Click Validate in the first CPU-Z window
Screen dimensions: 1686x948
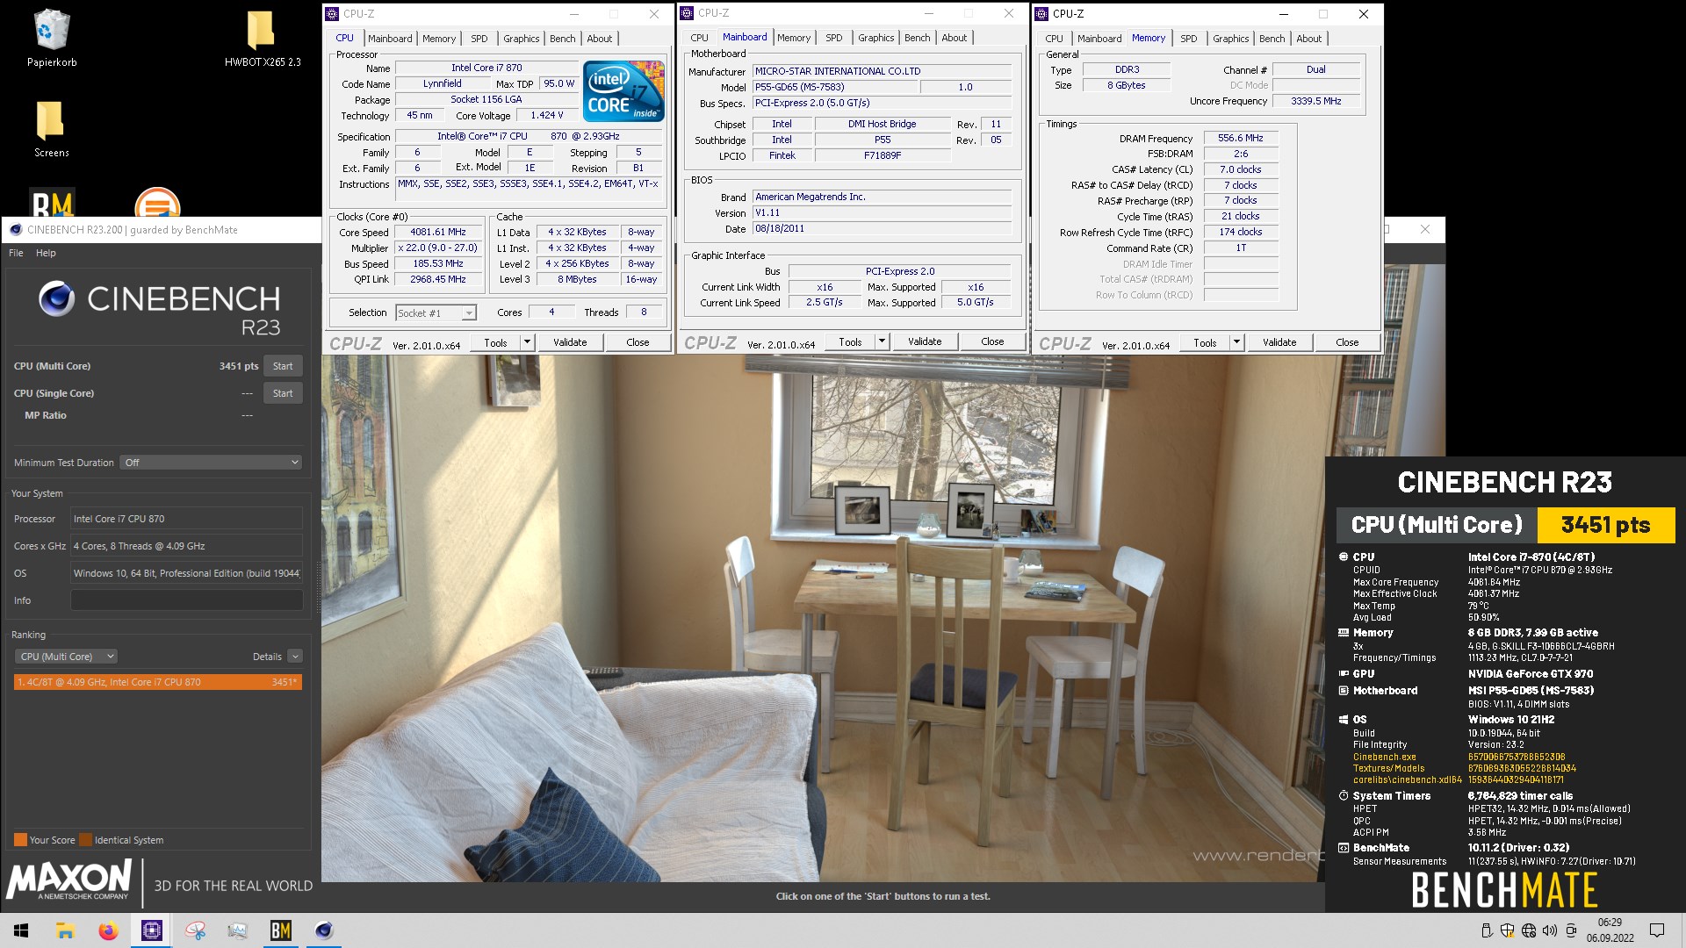pyautogui.click(x=570, y=342)
